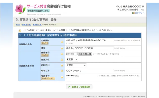Click the ログアウト link
This screenshot has height=98, width=159.
139,13
